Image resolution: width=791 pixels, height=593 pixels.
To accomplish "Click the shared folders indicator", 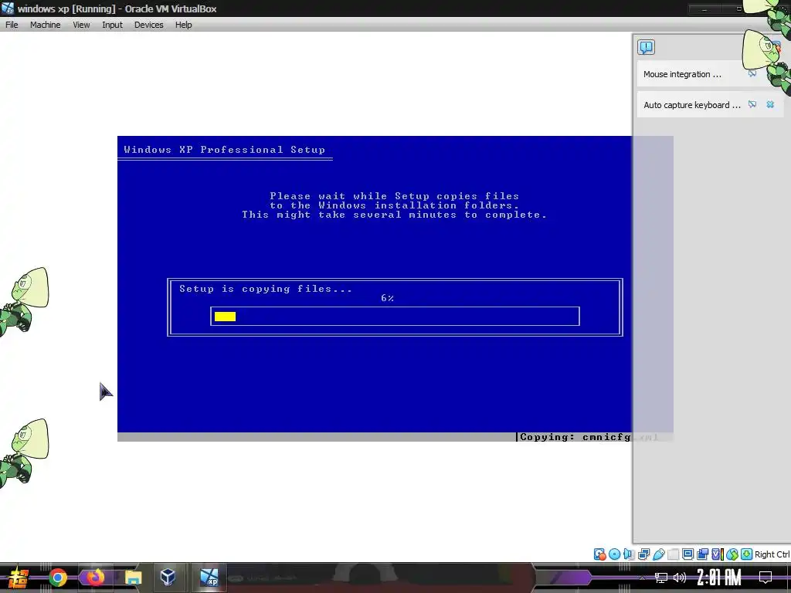I will click(x=673, y=554).
